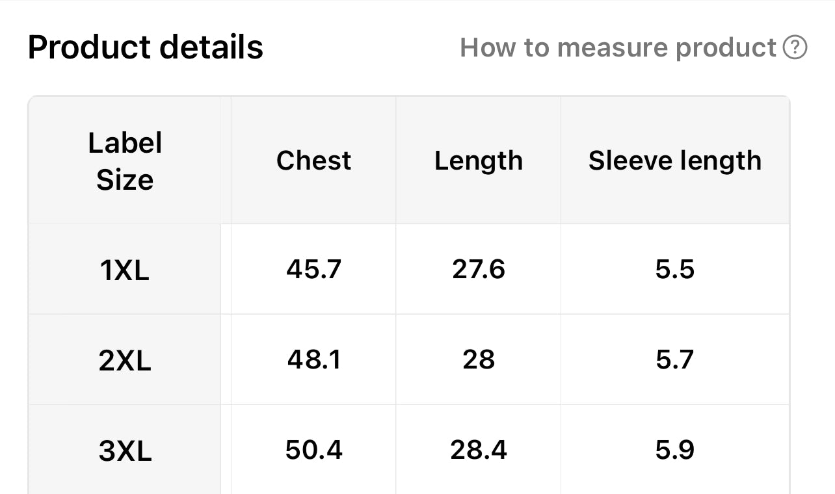The image size is (835, 494).
Task: Select the 1XL size row label
Action: 125,270
